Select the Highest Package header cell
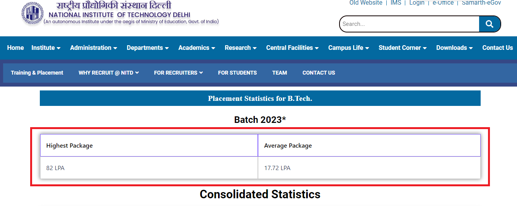517x206 pixels. 149,146
